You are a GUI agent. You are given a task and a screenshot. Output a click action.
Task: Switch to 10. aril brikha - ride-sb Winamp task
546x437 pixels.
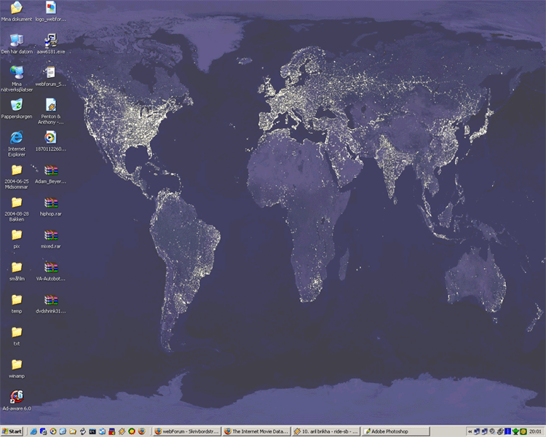(326, 431)
